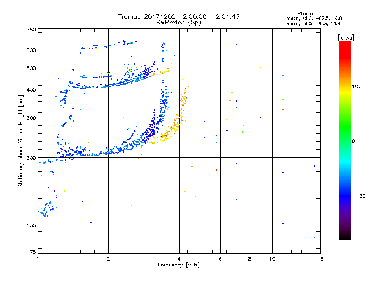The image size is (377, 282).
Task: Click the x-axis label "Frequency [MHz]"
Action: pos(179,265)
